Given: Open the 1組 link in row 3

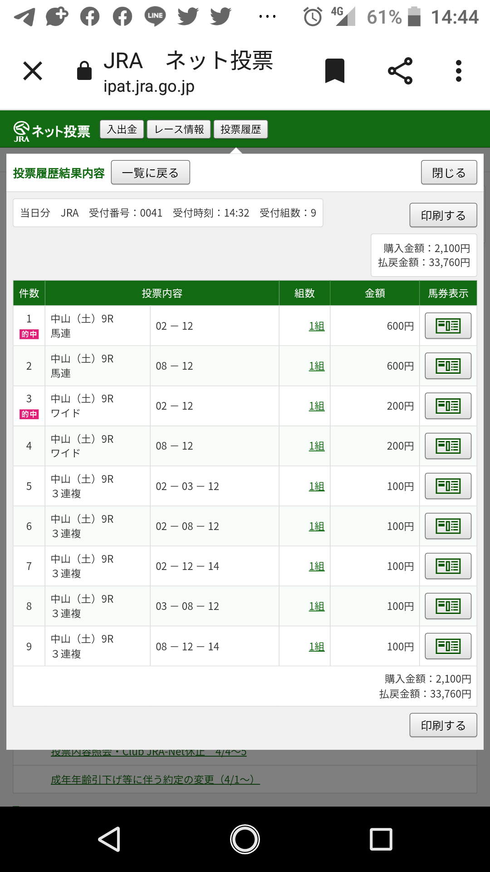Looking at the screenshot, I should pyautogui.click(x=317, y=406).
